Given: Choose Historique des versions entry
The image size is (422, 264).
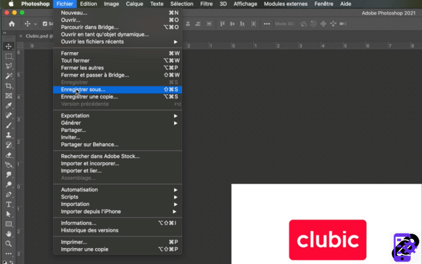Looking at the screenshot, I should [117, 230].
